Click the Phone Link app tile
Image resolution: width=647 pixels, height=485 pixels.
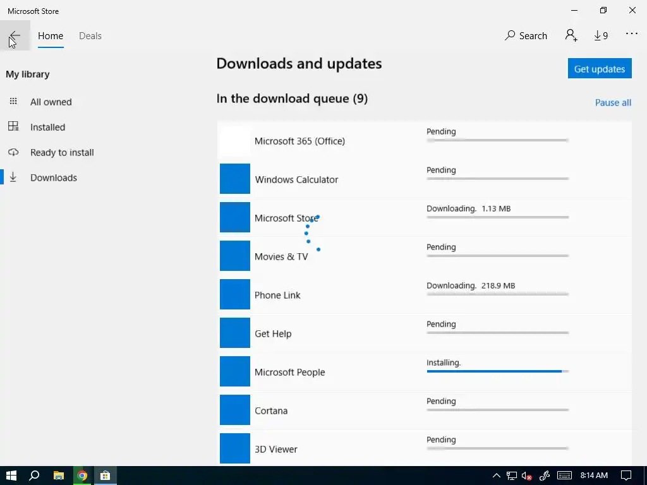235,294
